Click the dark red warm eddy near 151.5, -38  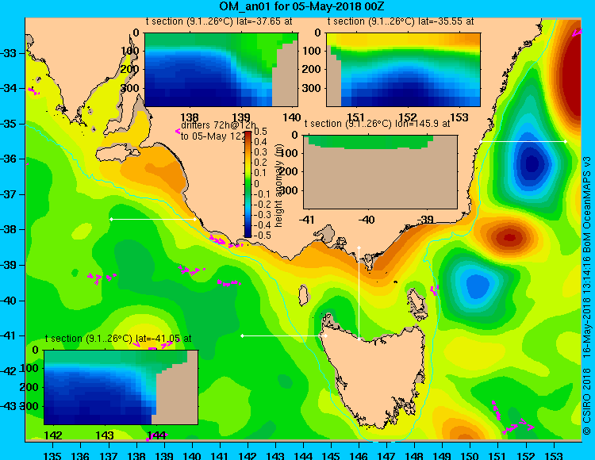[509, 237]
